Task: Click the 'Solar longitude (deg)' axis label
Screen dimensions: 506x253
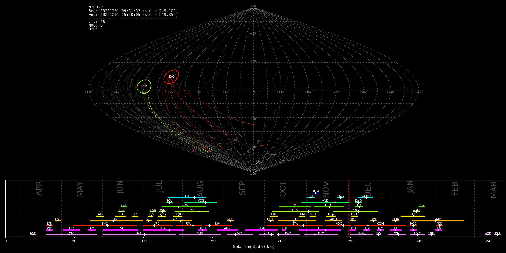Action: pos(254,247)
